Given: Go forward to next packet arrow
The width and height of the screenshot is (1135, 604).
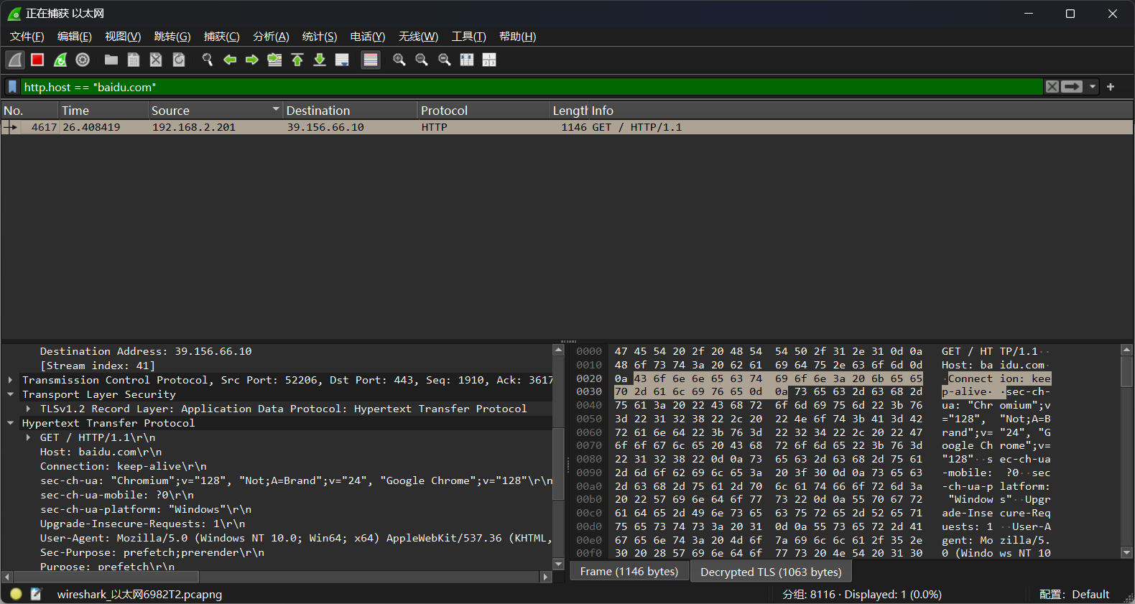Looking at the screenshot, I should point(252,60).
